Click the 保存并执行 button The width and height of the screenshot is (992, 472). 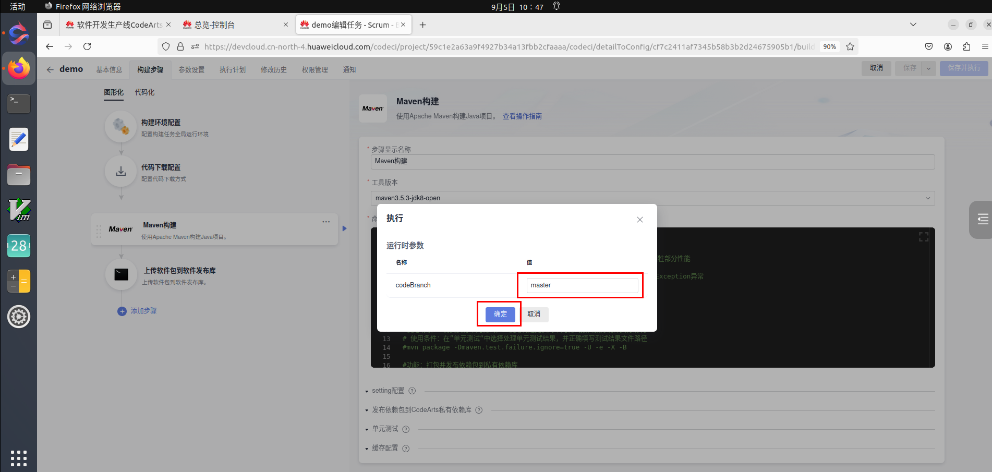pyautogui.click(x=964, y=68)
